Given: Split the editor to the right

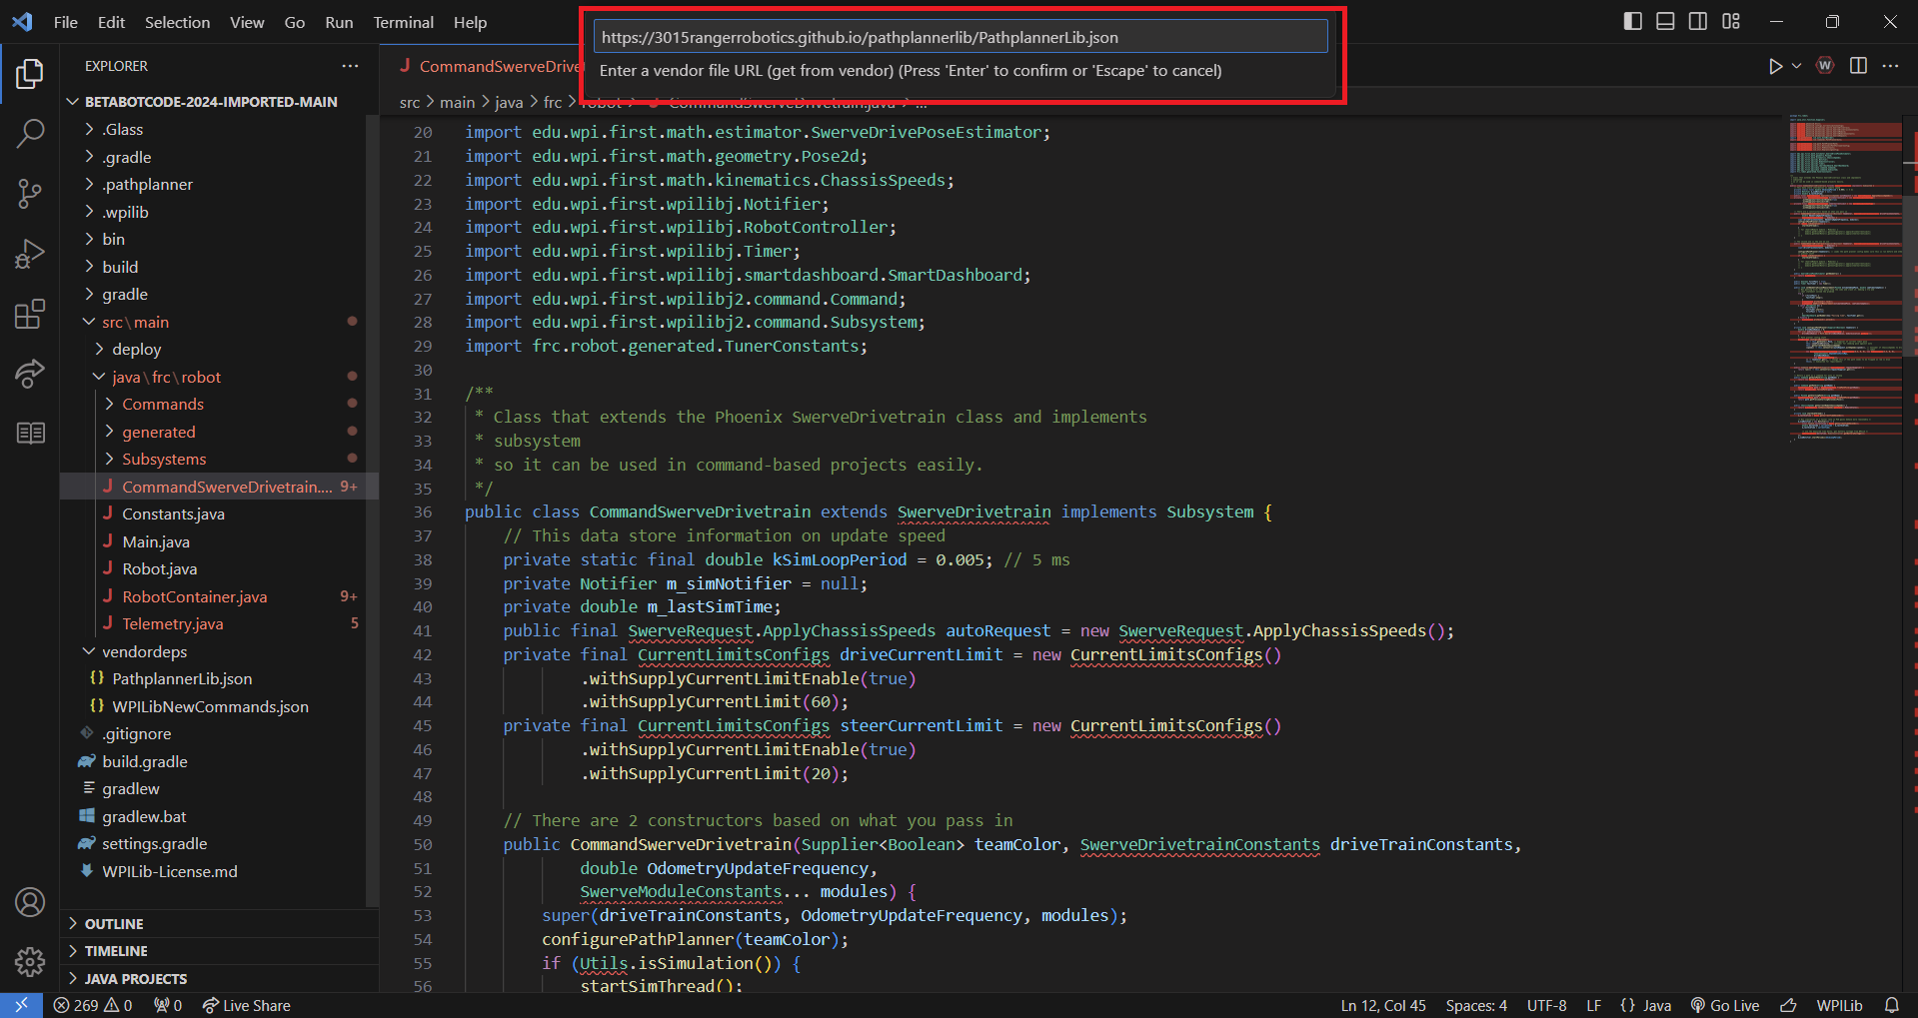Looking at the screenshot, I should click(1858, 66).
